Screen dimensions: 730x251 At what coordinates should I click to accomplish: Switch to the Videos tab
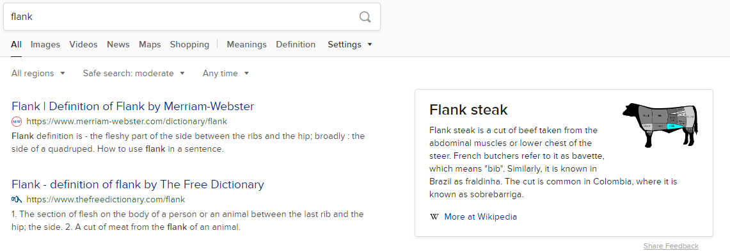83,45
